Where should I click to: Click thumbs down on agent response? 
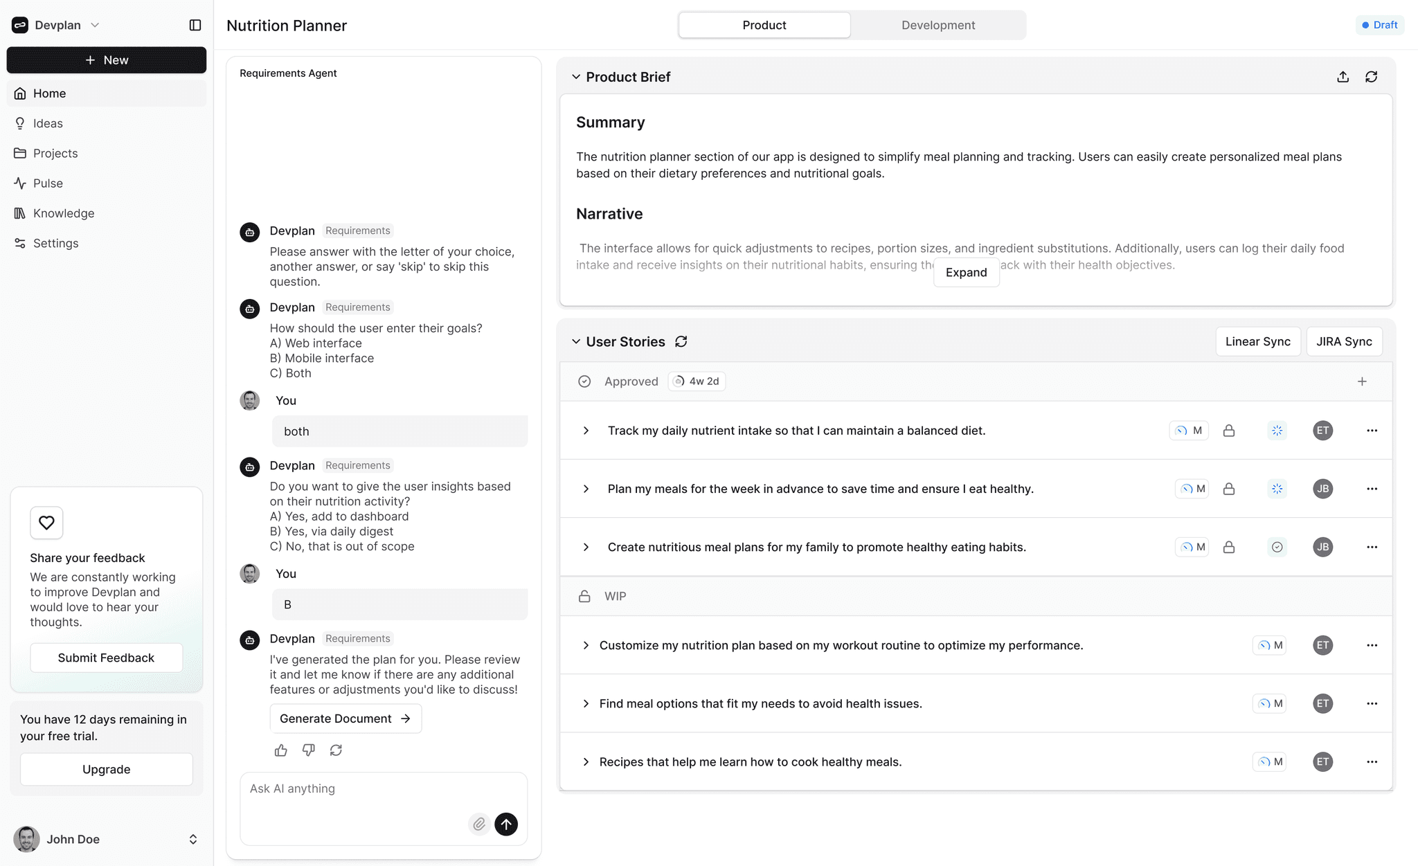tap(308, 750)
